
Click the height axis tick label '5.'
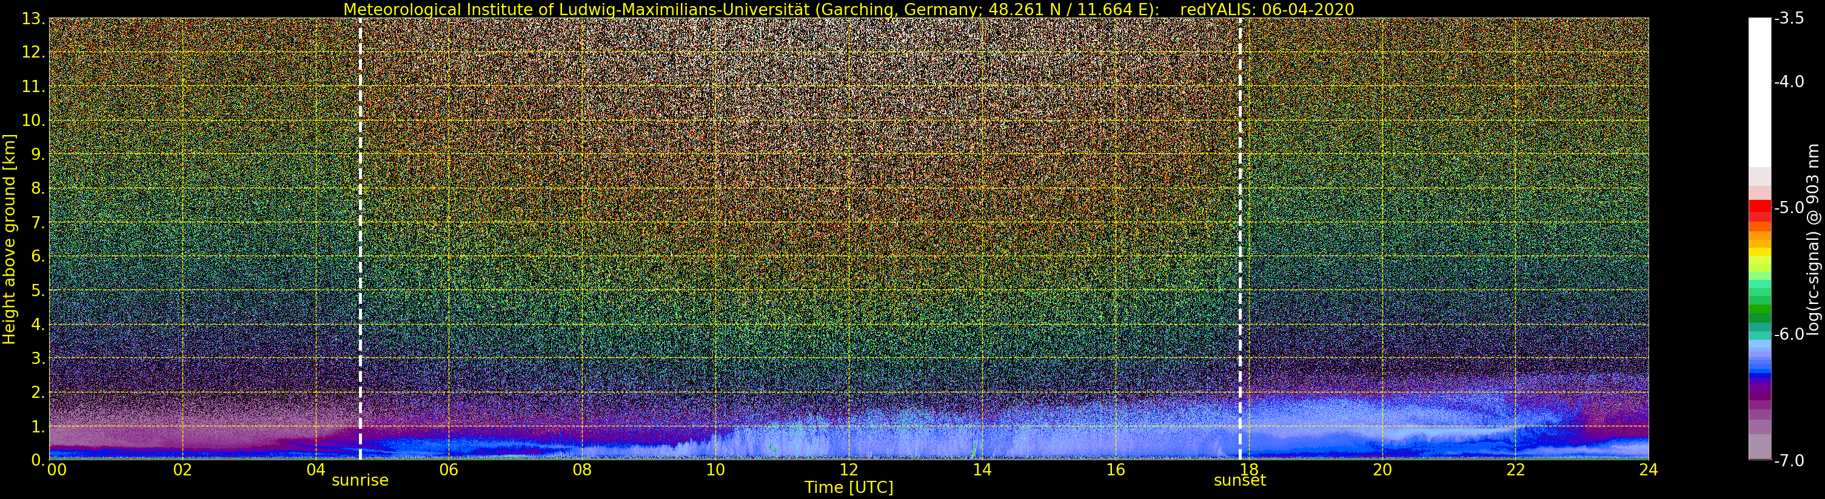click(x=38, y=290)
